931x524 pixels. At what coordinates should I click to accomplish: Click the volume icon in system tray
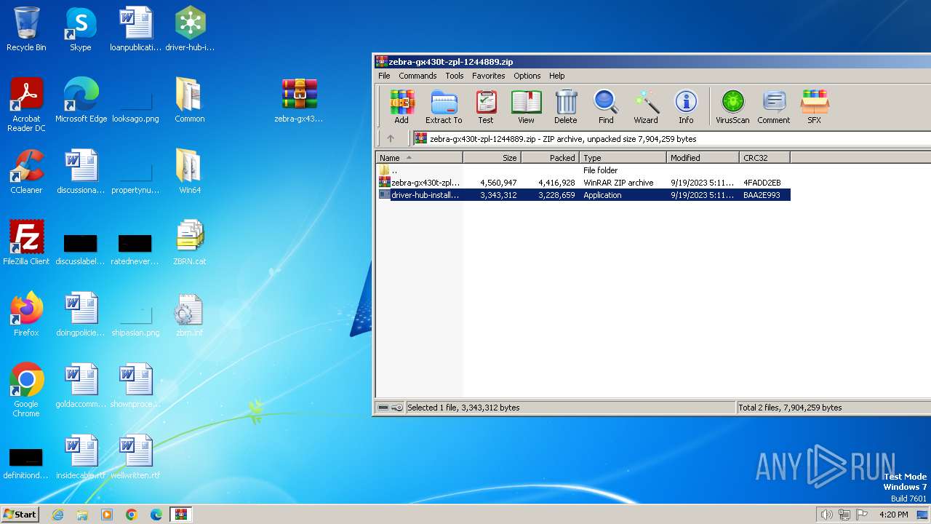pyautogui.click(x=826, y=515)
